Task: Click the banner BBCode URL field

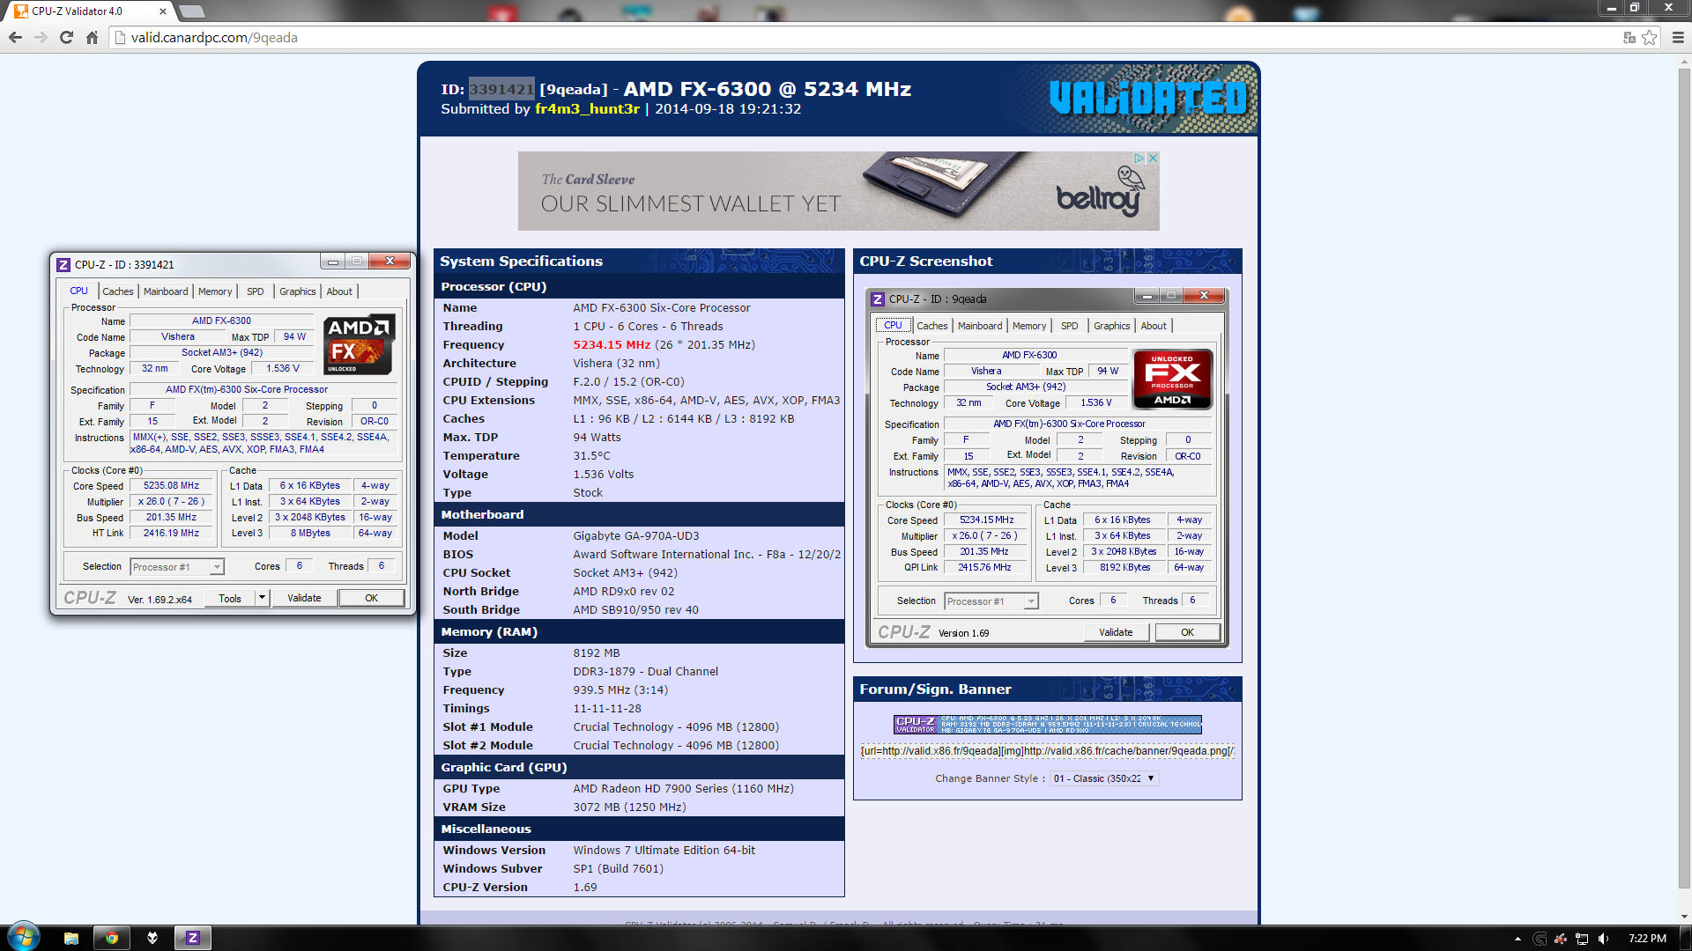Action: point(1048,751)
